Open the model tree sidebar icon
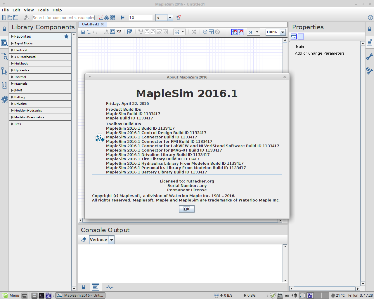 [x=4, y=71]
